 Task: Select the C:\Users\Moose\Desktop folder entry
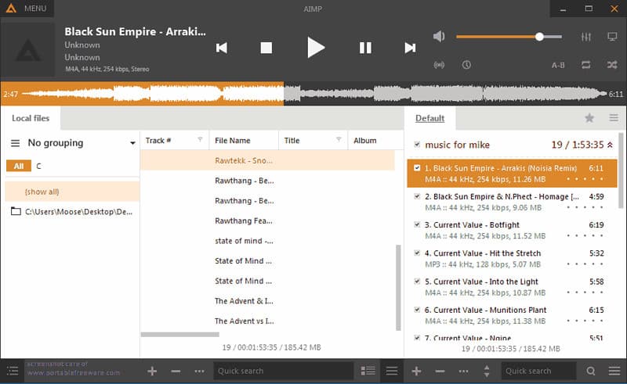click(72, 212)
